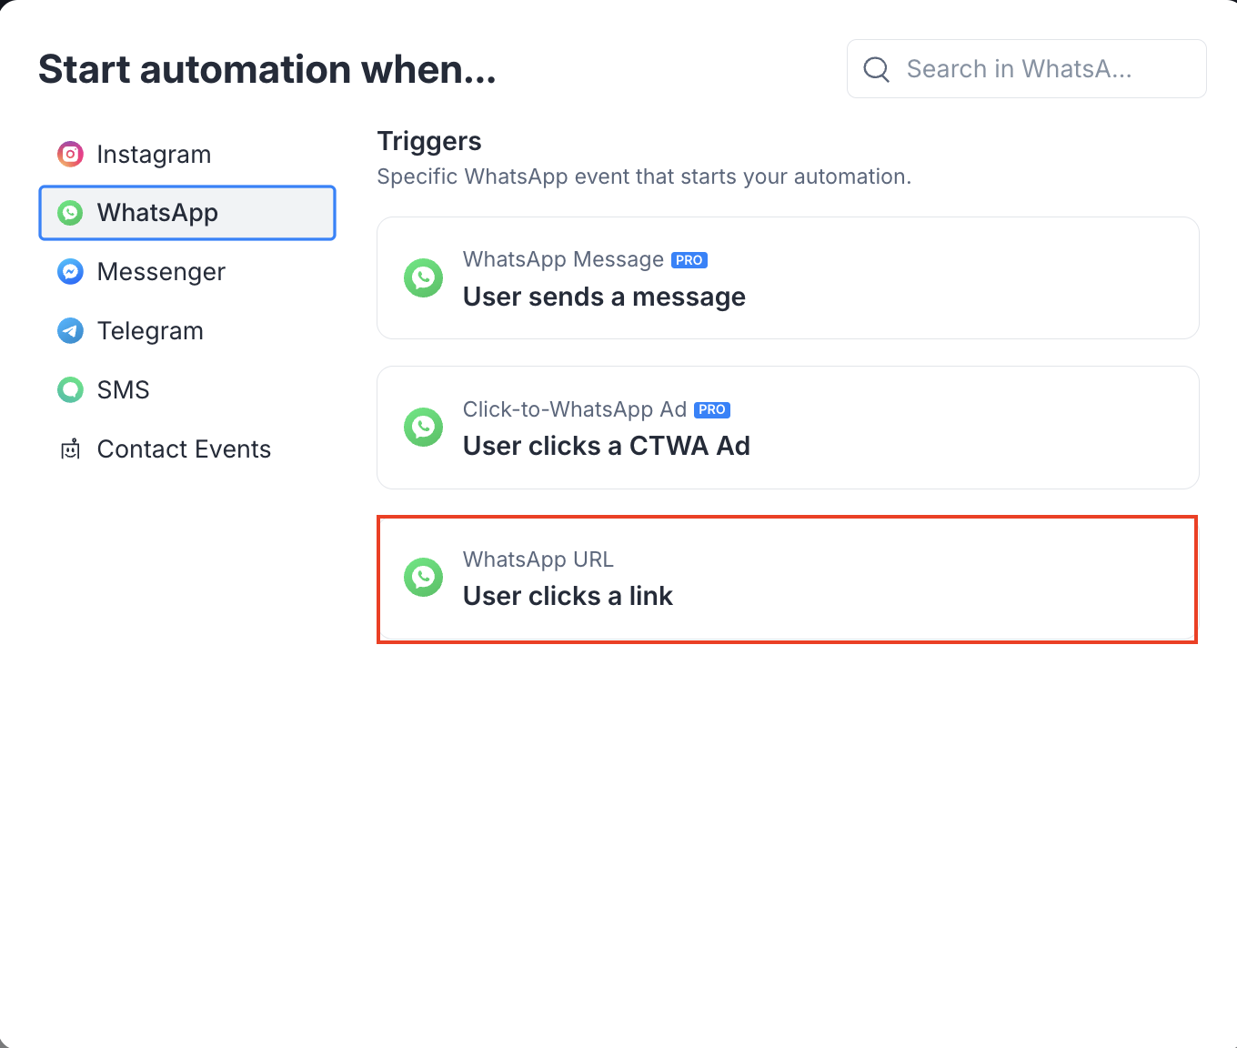1237x1048 pixels.
Task: Click WhatsApp icon on WhatsApp URL card
Action: [423, 578]
